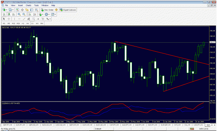Toggle Chart Shift from right border
This screenshot has width=217, height=131.
coord(34,14)
